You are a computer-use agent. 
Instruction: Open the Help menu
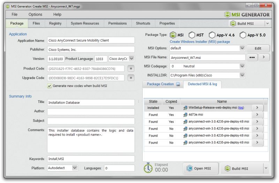point(57,14)
